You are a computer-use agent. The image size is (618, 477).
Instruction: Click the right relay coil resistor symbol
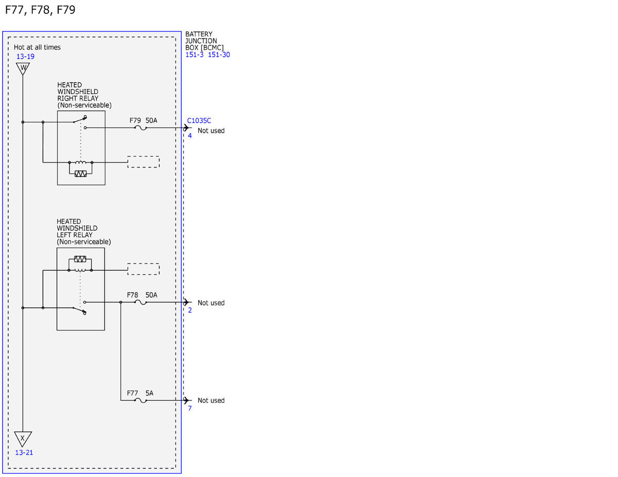(x=80, y=174)
